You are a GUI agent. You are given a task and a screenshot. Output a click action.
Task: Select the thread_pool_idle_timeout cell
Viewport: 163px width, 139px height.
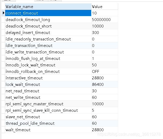[48, 123]
